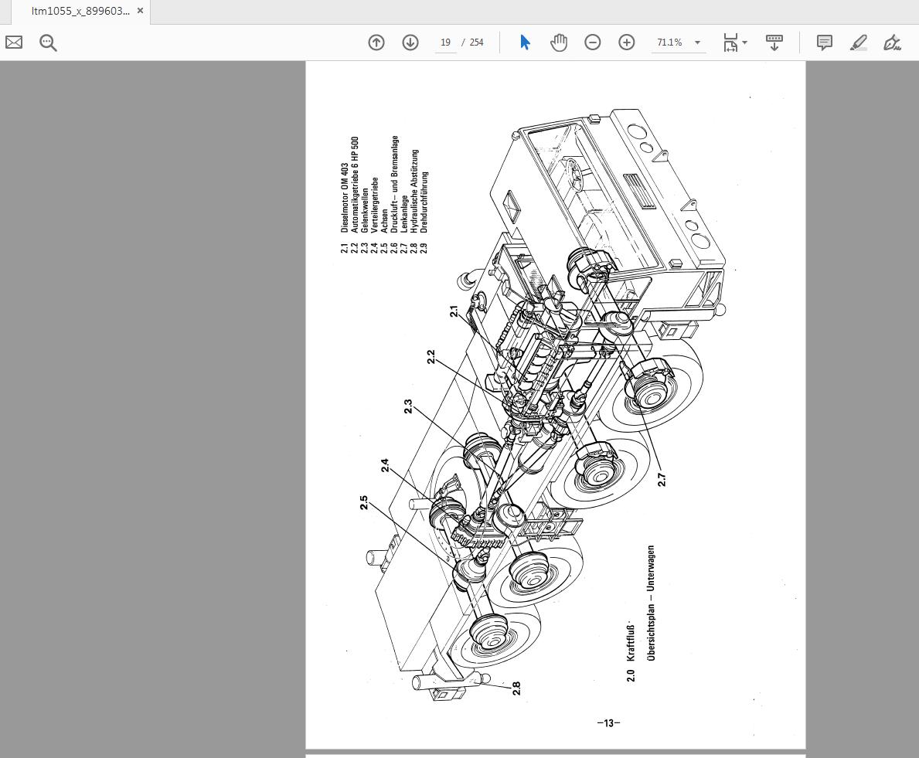
Task: Click the 2.7 callout label on diagram
Action: (x=662, y=479)
